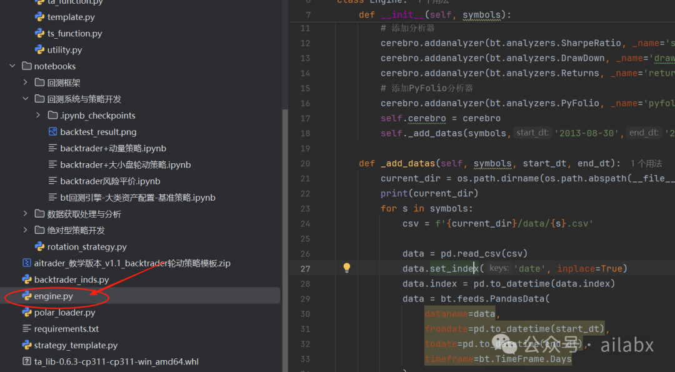Expand the 绝对型策略开发 folder chevron
The height and width of the screenshot is (372, 675).
point(26,230)
